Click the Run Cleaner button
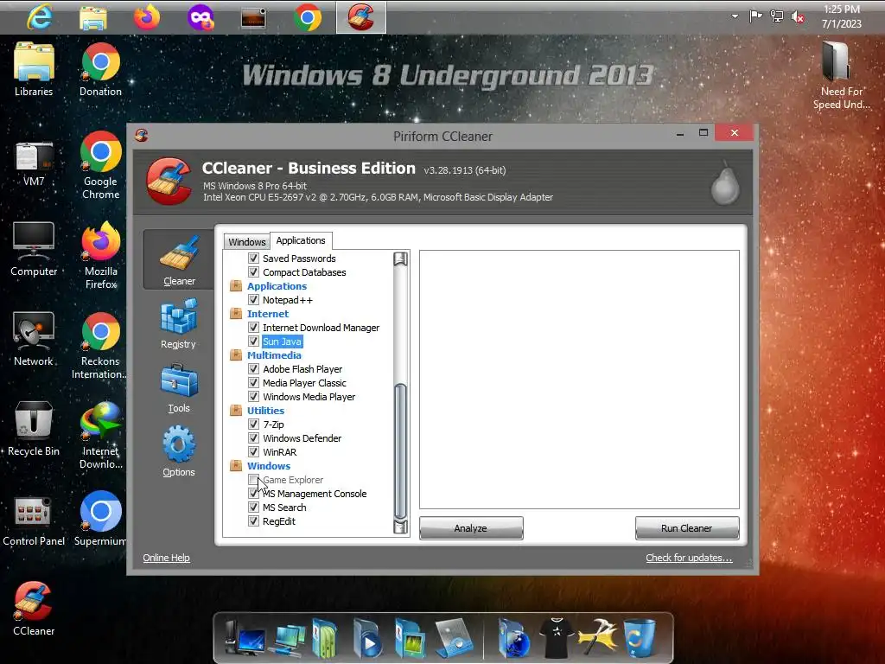 click(x=687, y=528)
